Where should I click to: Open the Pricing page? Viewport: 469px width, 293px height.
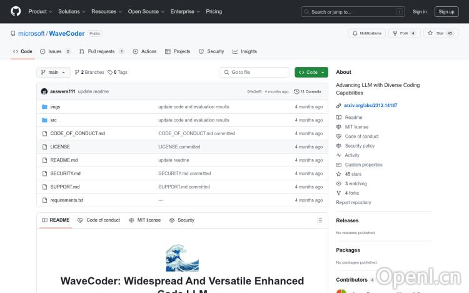[214, 11]
